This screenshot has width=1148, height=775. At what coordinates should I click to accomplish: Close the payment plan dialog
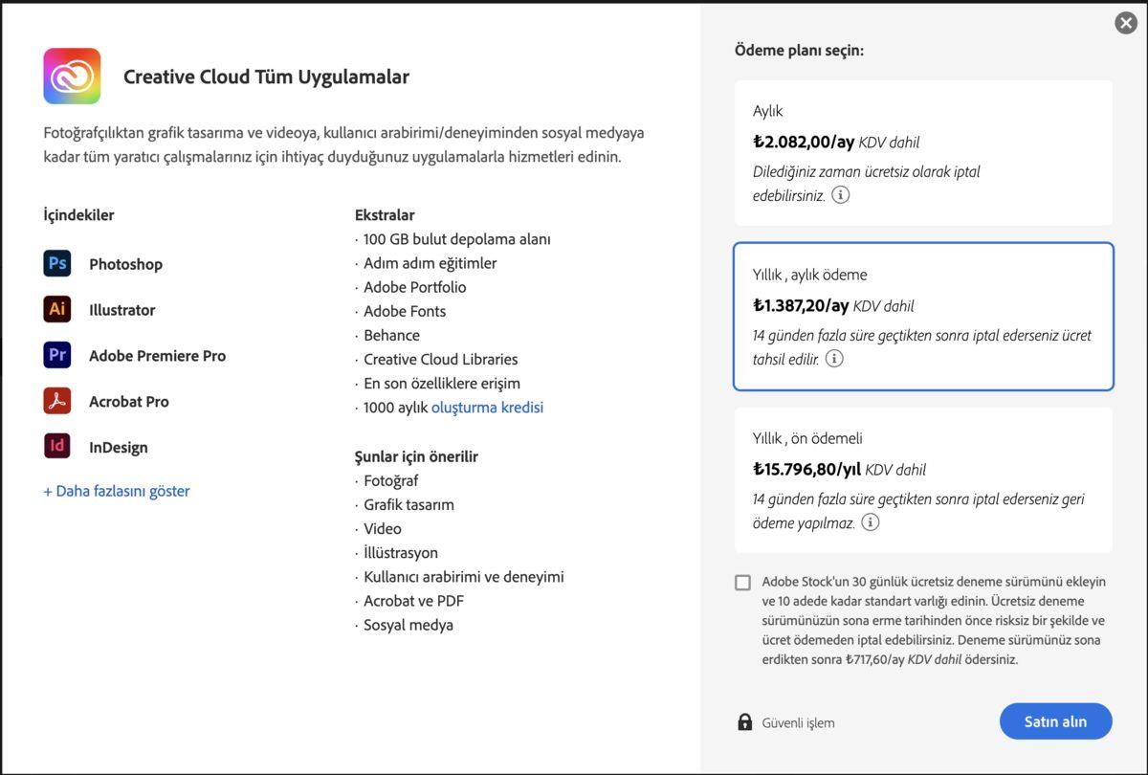click(x=1125, y=22)
